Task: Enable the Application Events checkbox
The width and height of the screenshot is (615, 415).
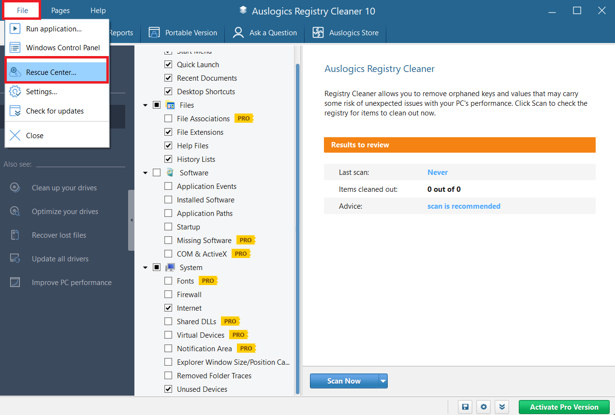Action: [x=168, y=186]
